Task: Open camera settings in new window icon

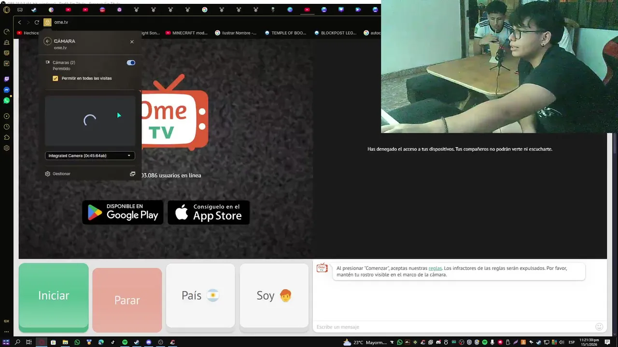Action: tap(132, 174)
